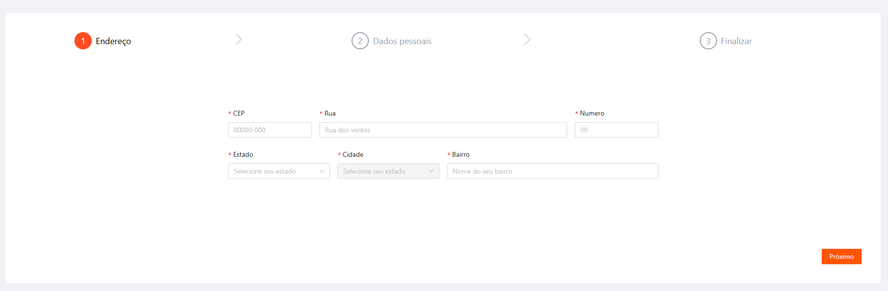Click the orange step 1 circle icon

(83, 41)
